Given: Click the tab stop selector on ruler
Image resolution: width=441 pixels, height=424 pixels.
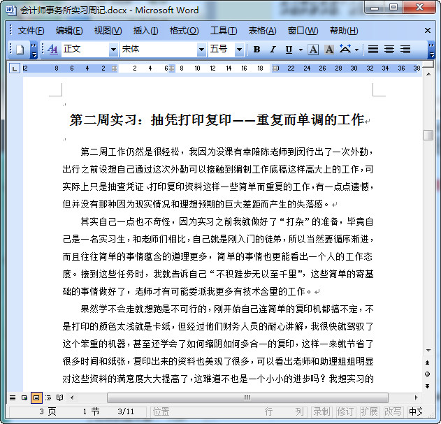Looking at the screenshot, I should (x=15, y=68).
